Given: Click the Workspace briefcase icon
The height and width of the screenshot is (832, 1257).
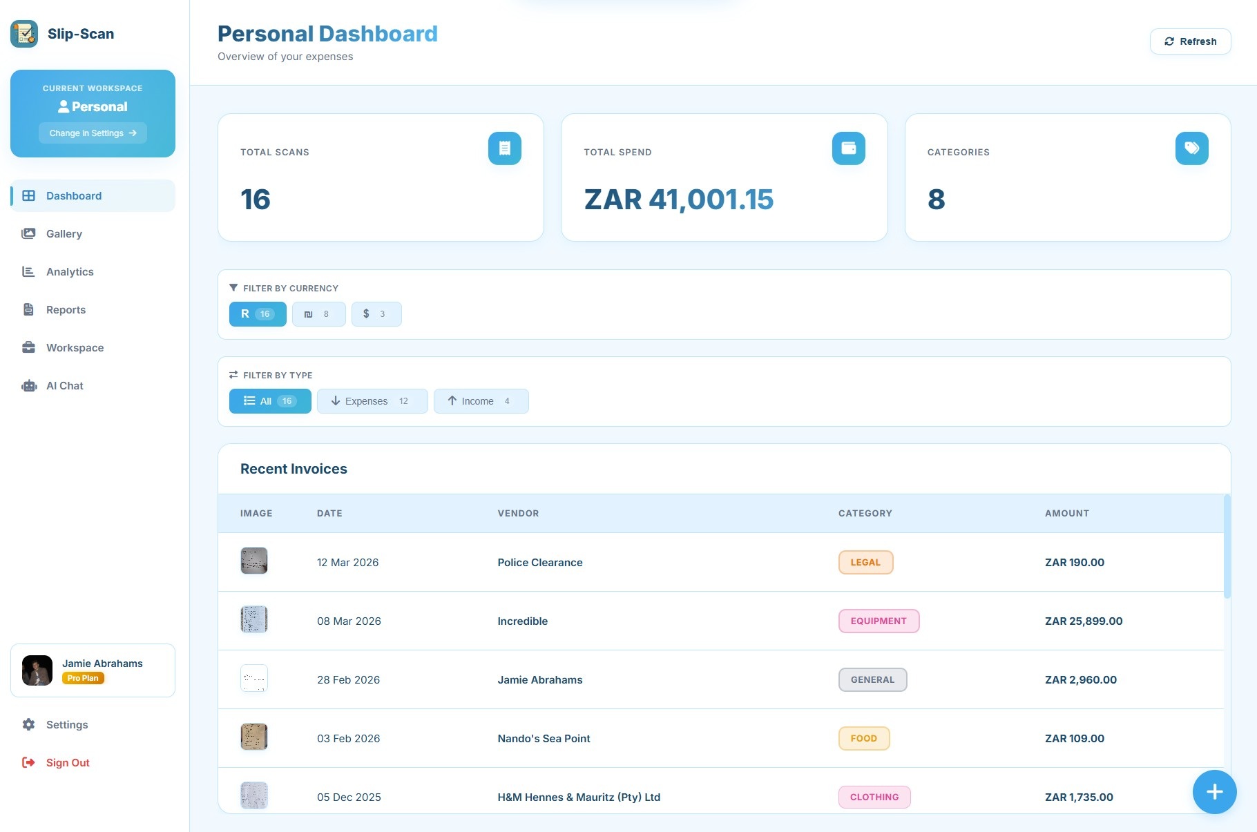Looking at the screenshot, I should 28,347.
